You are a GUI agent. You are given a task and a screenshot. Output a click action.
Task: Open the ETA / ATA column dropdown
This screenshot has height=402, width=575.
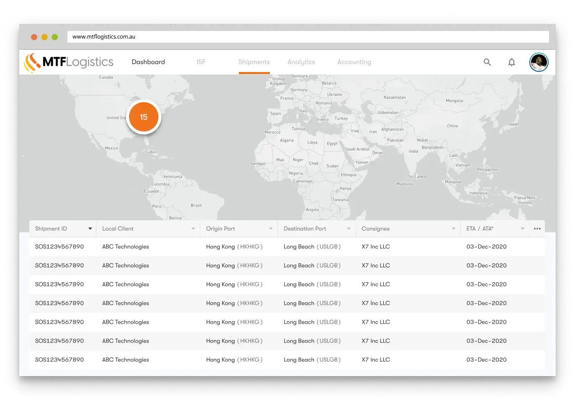[x=523, y=229]
